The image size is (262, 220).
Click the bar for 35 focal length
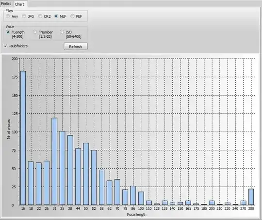(x=62, y=168)
